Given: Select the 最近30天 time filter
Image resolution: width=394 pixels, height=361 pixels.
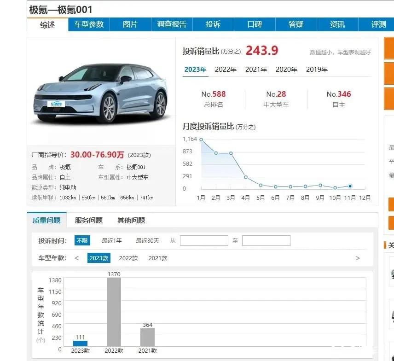Looking at the screenshot, I should point(147,240).
